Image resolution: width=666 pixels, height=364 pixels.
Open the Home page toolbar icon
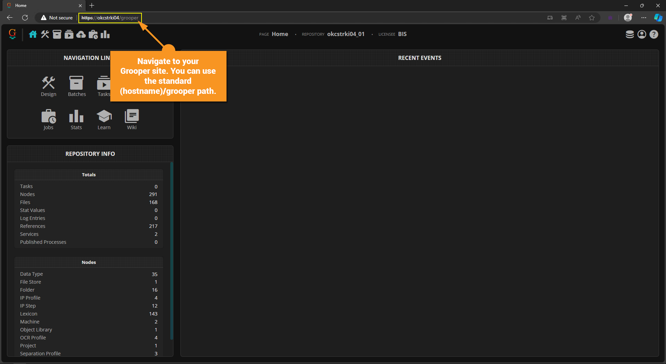(x=33, y=34)
